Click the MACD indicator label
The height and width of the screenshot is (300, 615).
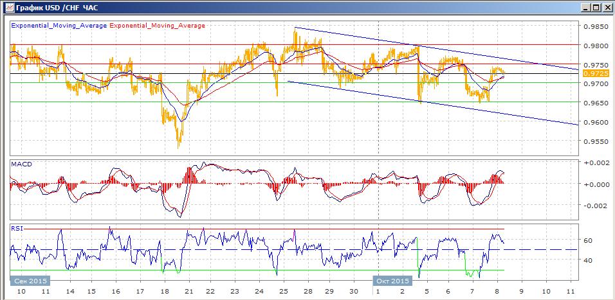click(22, 164)
